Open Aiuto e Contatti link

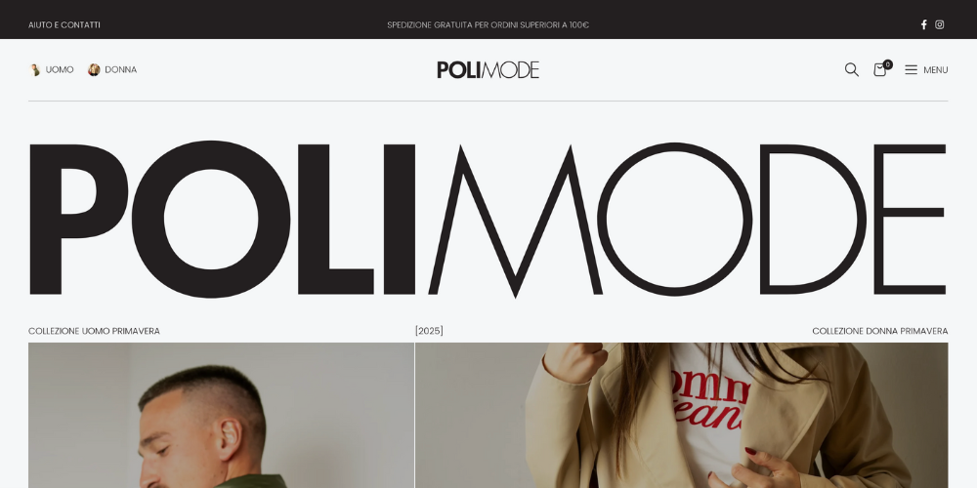pos(64,25)
